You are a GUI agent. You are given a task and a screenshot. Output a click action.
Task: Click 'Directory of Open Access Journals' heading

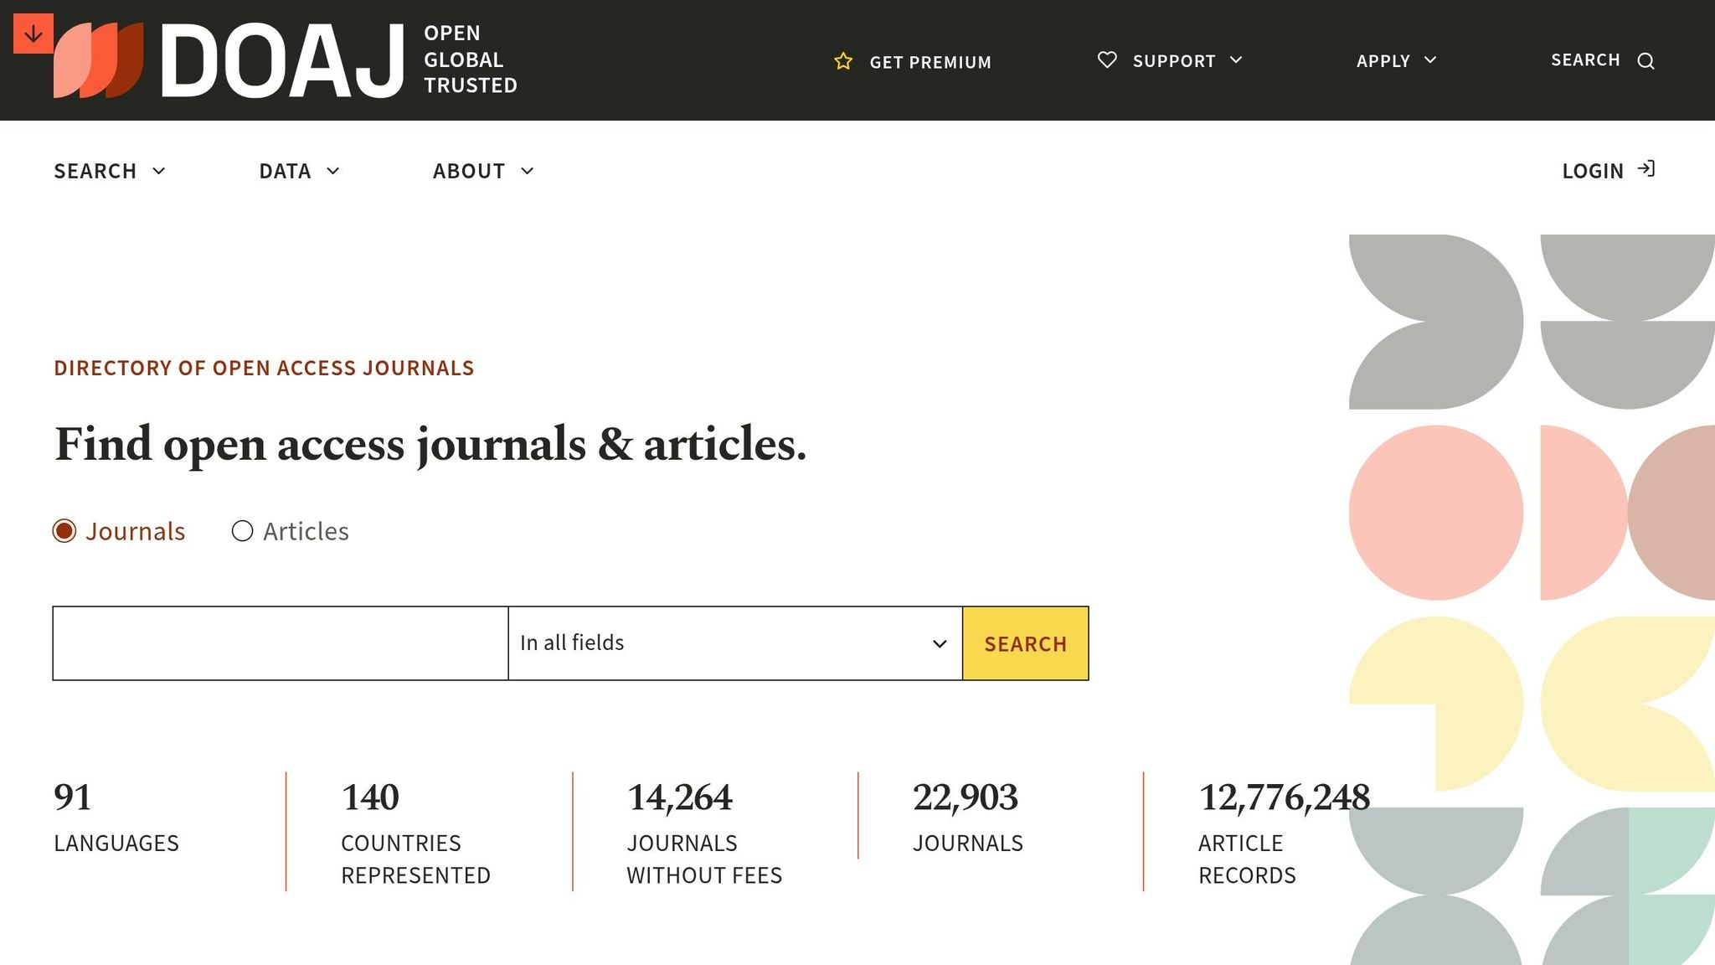(264, 368)
